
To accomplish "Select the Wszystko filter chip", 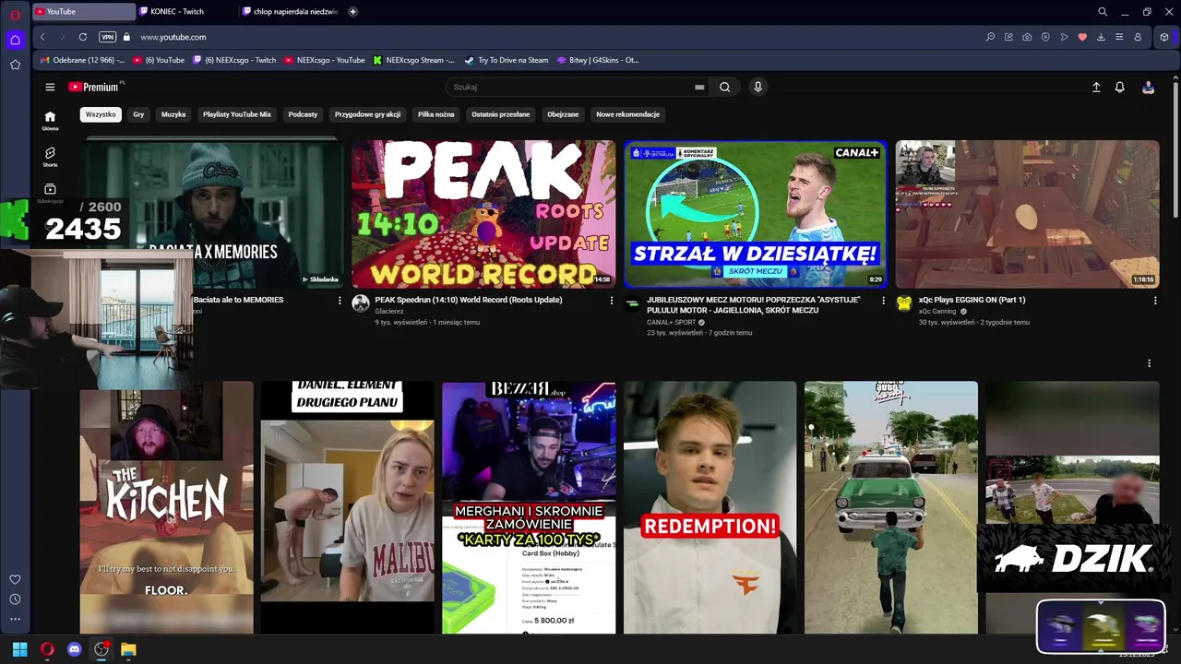I will 101,114.
